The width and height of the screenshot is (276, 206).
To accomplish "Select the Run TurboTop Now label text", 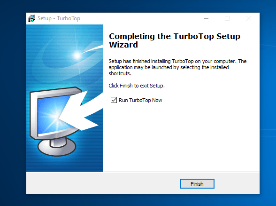I will coord(140,100).
